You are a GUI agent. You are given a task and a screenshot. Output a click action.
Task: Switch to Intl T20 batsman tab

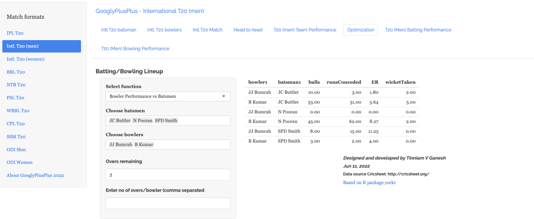118,30
